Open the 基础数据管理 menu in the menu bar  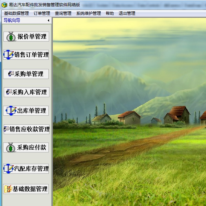coord(16,13)
